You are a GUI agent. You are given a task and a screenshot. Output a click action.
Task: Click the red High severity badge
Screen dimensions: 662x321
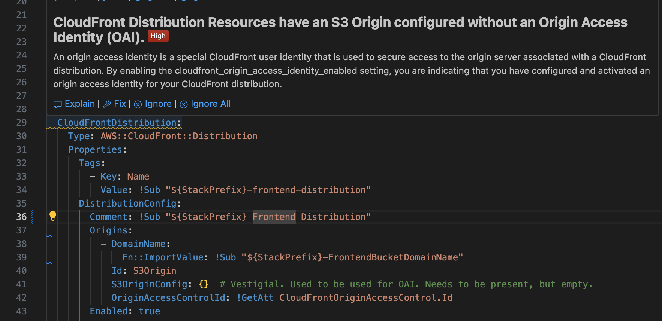coord(158,36)
